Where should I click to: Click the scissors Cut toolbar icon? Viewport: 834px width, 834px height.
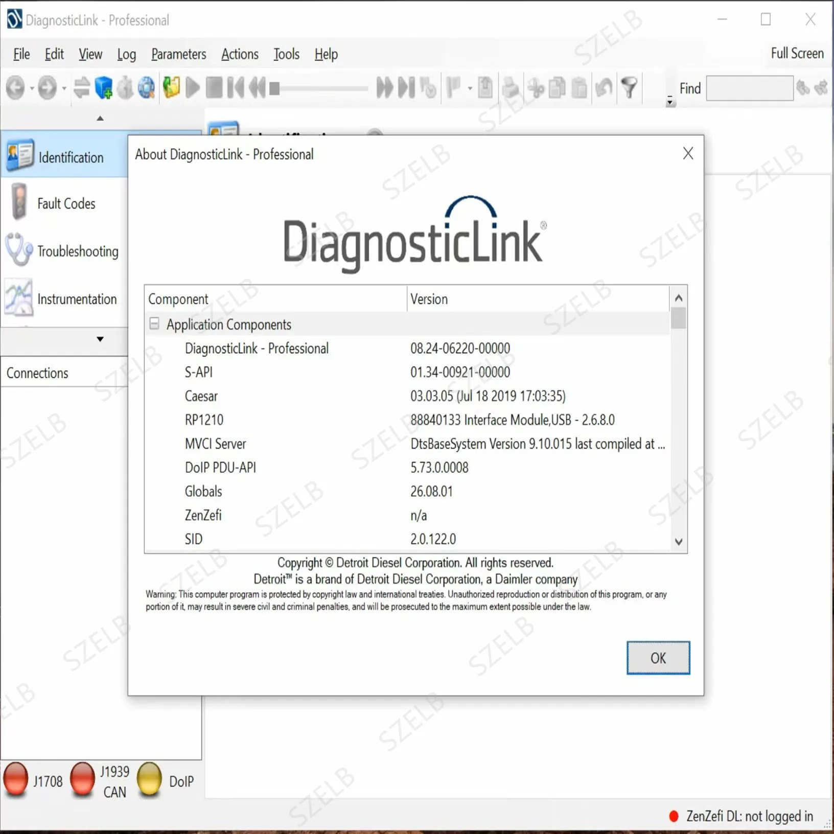[536, 88]
